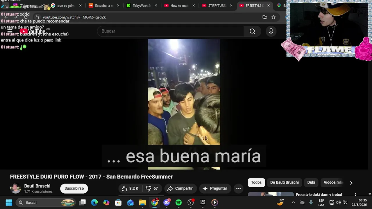Open site information icon beside the URL
This screenshot has height=209, width=372.
tap(37, 17)
